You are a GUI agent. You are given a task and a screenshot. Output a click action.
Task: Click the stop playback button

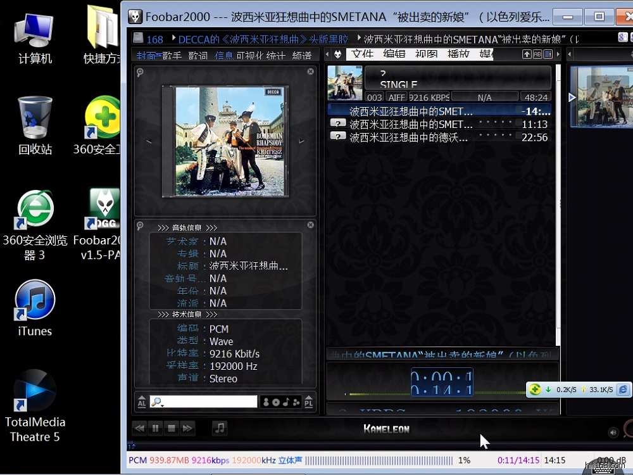[171, 429]
